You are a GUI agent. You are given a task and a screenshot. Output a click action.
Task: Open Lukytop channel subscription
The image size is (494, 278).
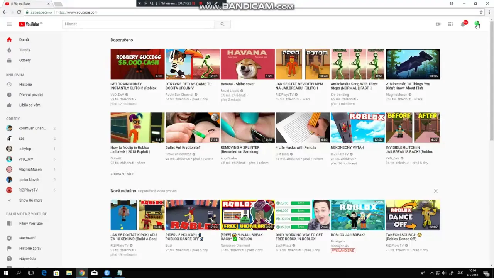(x=31, y=149)
